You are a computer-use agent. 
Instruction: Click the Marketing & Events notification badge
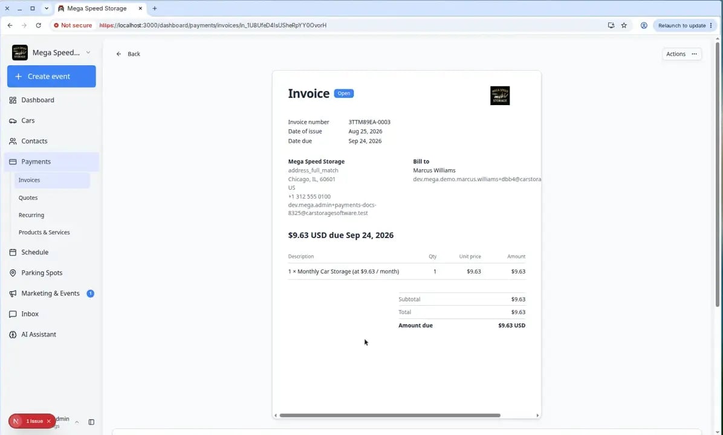pyautogui.click(x=91, y=294)
